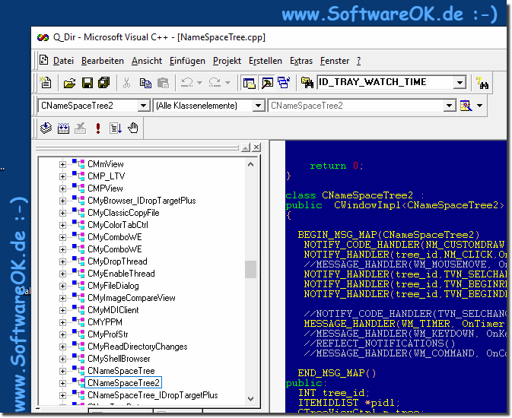Click the document icon left of Datei
Image resolution: width=512 pixels, height=418 pixels.
click(44, 60)
